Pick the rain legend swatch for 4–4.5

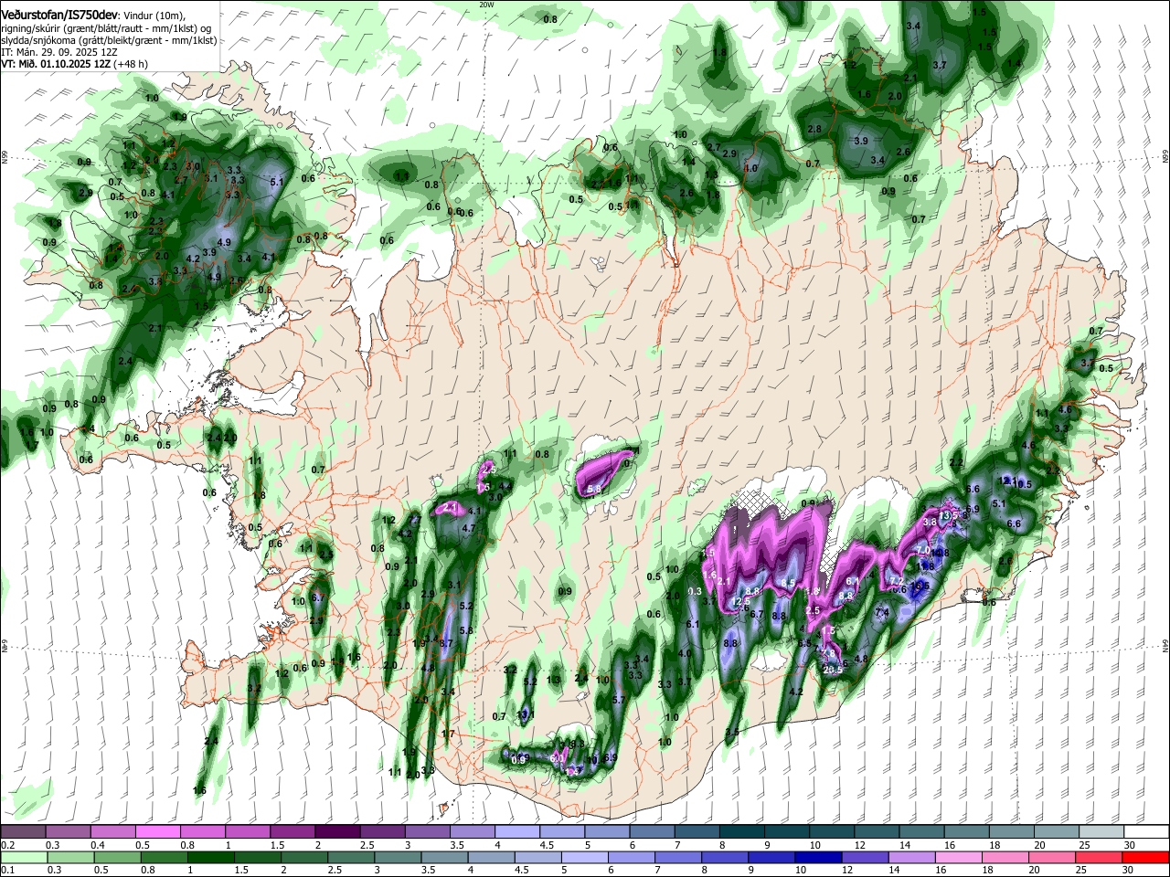click(x=491, y=857)
